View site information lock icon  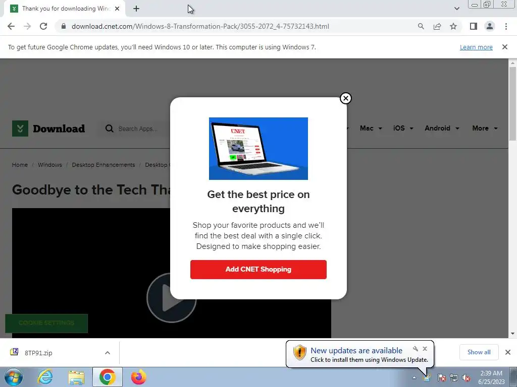tap(64, 26)
